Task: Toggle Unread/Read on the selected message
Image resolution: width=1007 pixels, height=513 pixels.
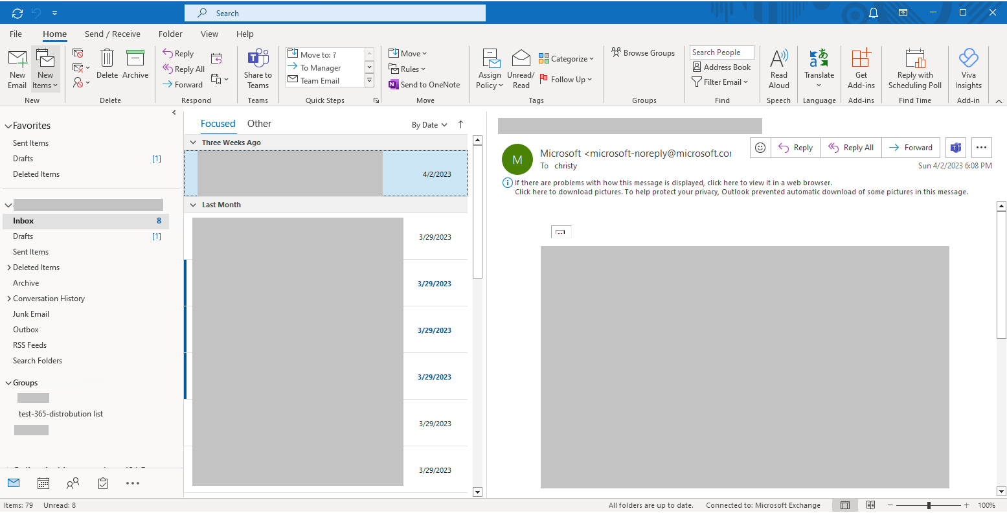Action: click(521, 67)
